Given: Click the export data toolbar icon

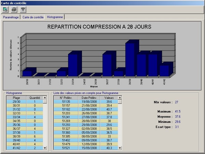Looking at the screenshot, I should coord(5,10).
